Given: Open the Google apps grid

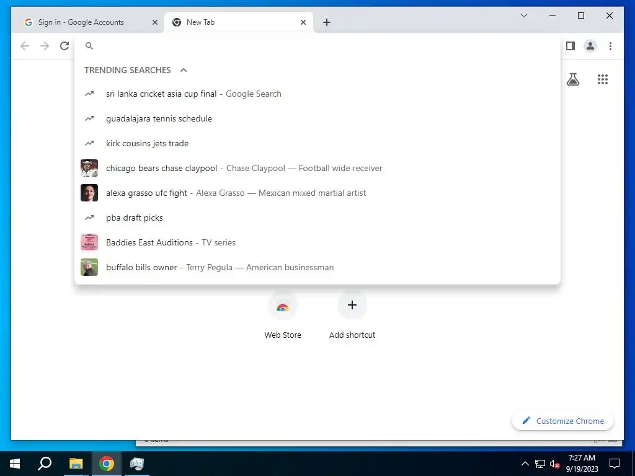Looking at the screenshot, I should tap(603, 79).
